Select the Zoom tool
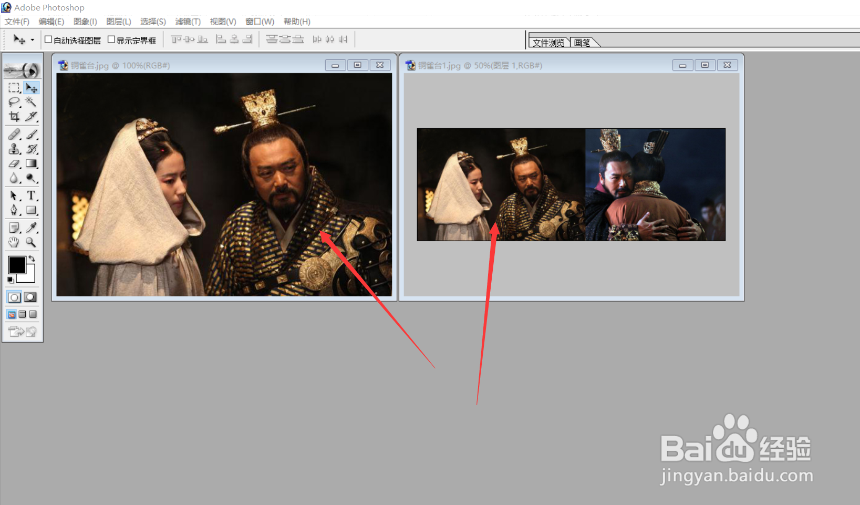Screen dimensions: 860x505 31,242
